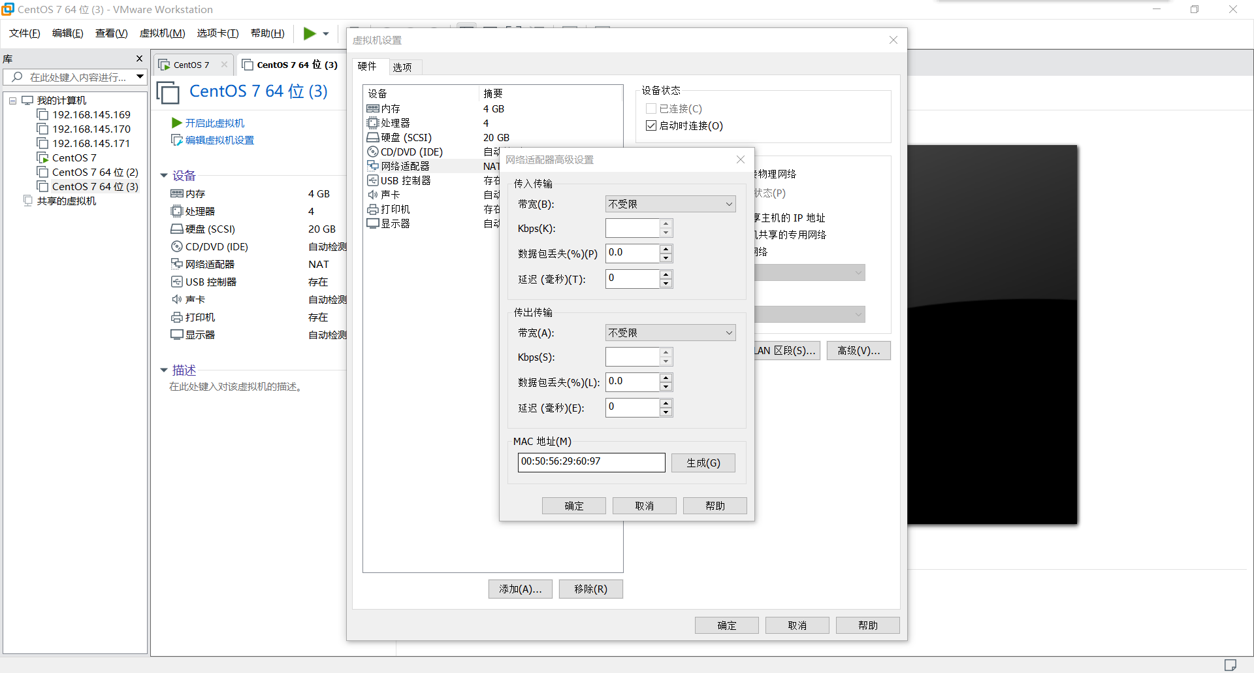Click 帮助 in advanced network adapter dialog
This screenshot has width=1254, height=673.
click(715, 506)
